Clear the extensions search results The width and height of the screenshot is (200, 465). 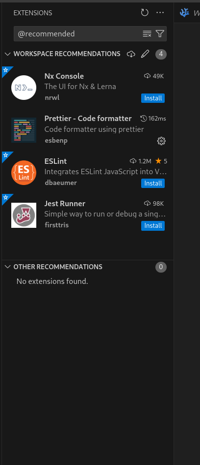(x=147, y=34)
